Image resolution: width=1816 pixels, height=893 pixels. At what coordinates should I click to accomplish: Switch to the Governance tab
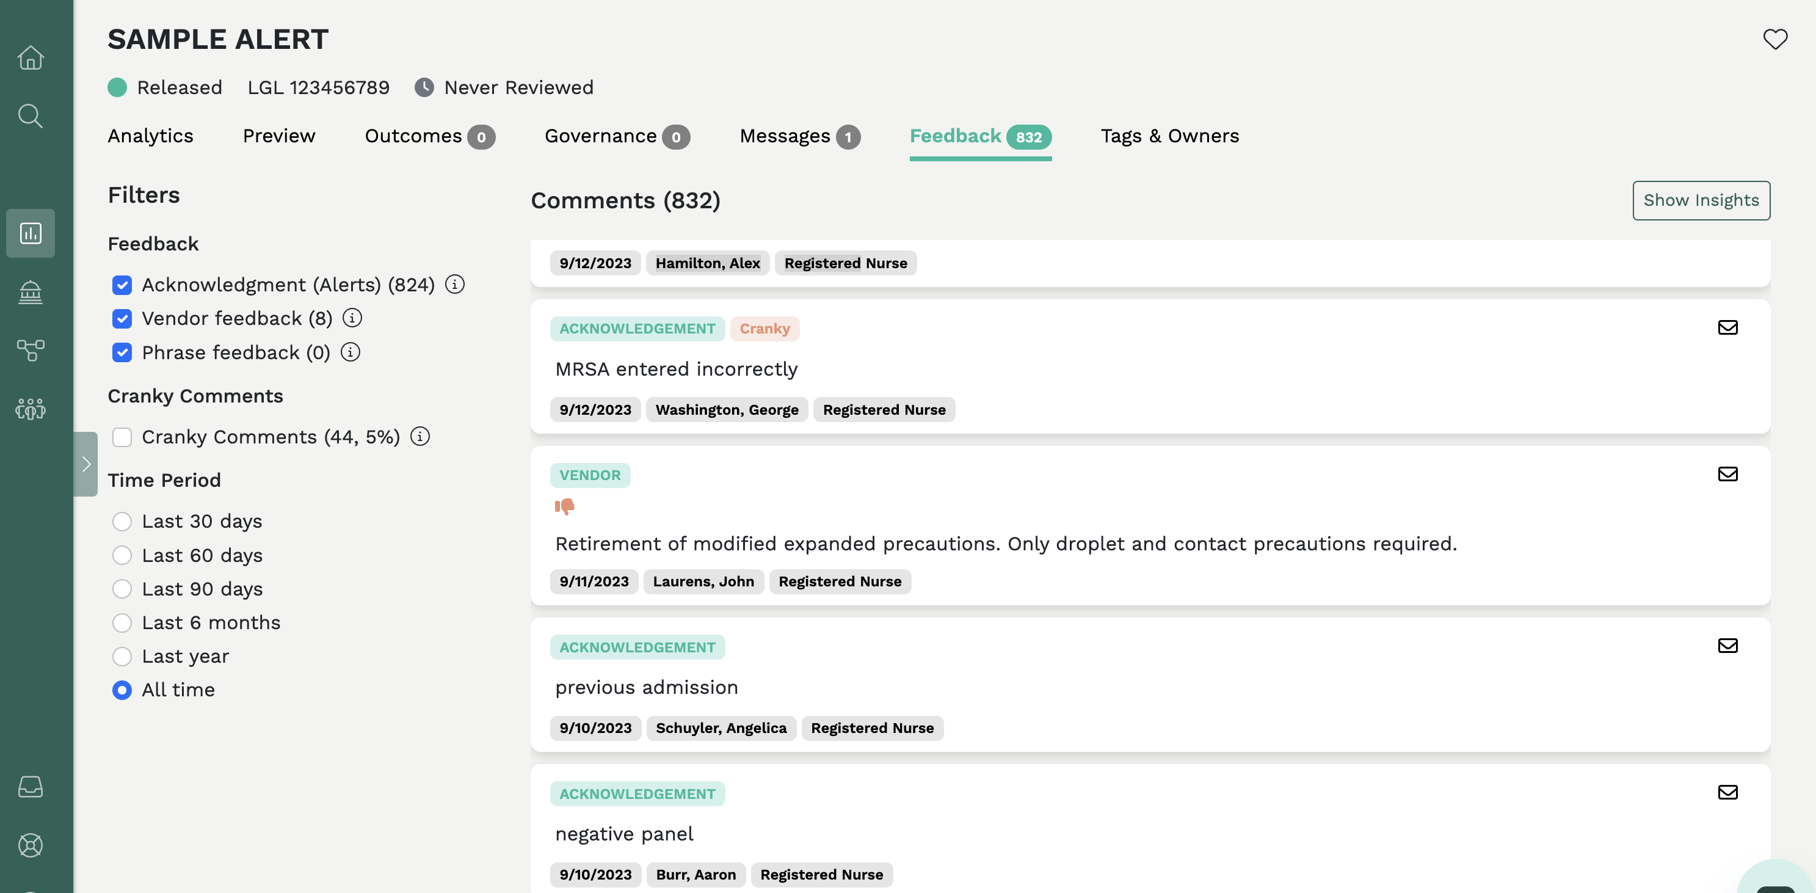point(600,136)
